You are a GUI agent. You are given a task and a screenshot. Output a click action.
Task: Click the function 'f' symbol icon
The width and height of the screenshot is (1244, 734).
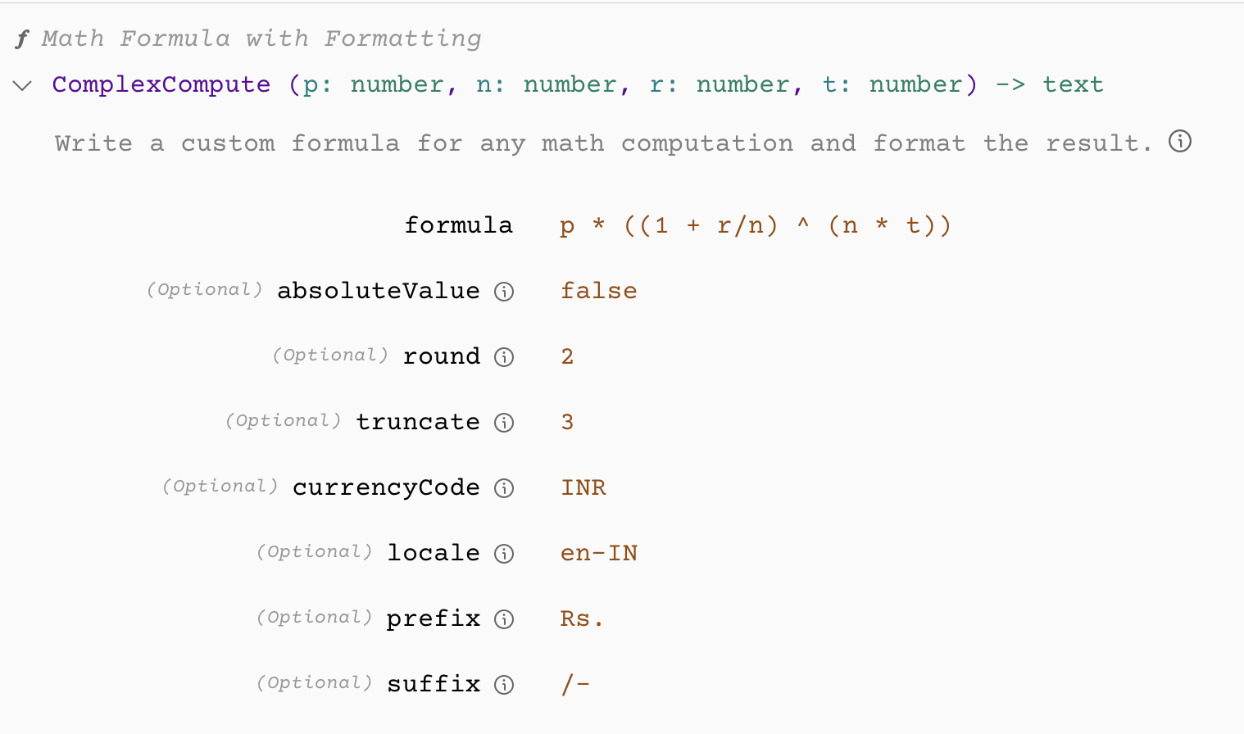click(x=20, y=37)
